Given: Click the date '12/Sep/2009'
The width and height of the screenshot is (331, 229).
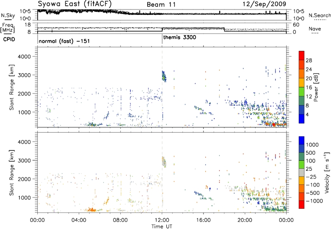Looking at the screenshot, I should coord(264,4).
